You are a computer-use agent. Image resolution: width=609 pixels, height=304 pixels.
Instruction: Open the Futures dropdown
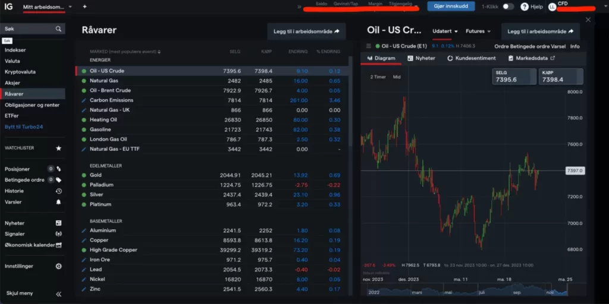pyautogui.click(x=478, y=31)
